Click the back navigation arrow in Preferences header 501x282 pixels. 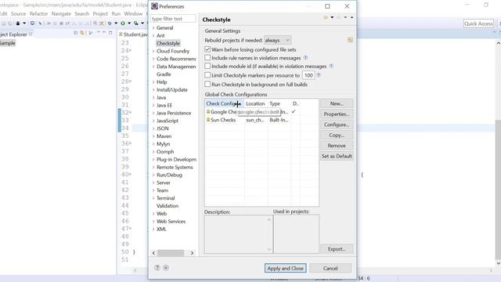pos(326,17)
